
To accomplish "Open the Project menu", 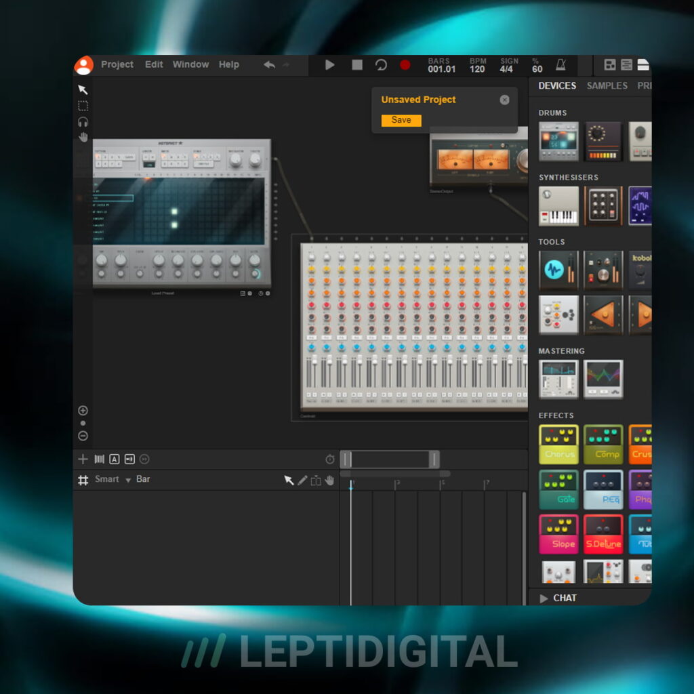I will [x=117, y=64].
